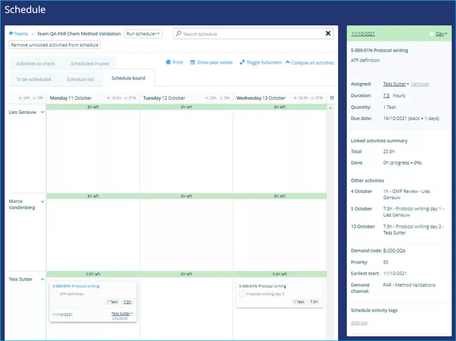This screenshot has width=456, height=341.
Task: Select the Wednesday Protocol writing day 2 card
Action: (279, 294)
